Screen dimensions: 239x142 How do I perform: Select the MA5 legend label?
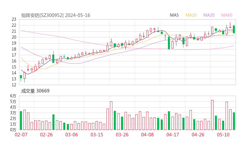click(174, 15)
